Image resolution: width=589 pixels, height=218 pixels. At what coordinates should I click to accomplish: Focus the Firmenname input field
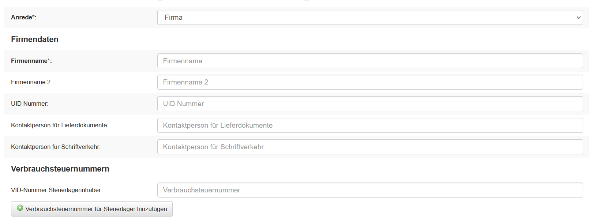coord(369,61)
